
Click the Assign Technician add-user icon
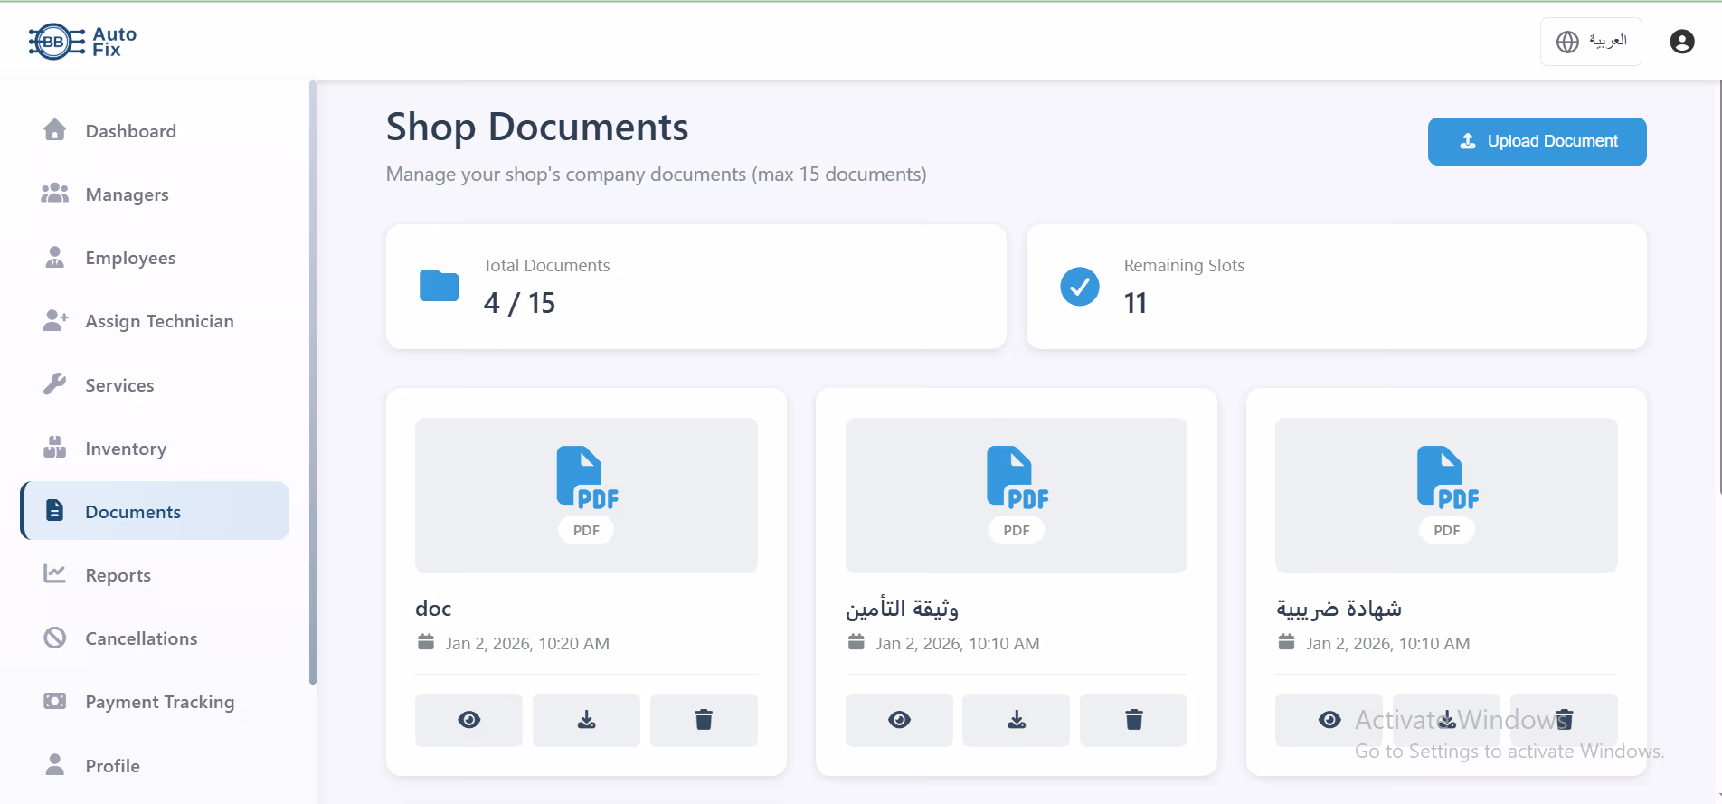tap(55, 320)
